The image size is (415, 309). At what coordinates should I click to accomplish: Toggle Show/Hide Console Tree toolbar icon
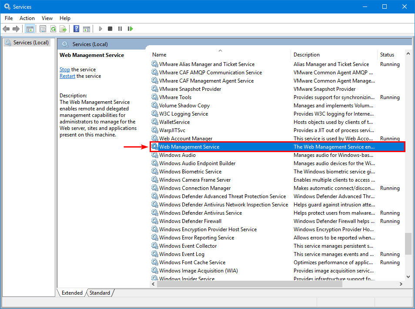pos(30,29)
